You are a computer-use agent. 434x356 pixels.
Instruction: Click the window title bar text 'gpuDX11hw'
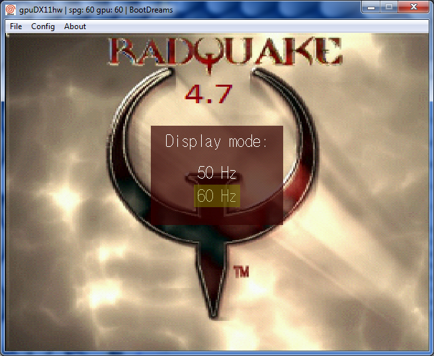tap(41, 10)
